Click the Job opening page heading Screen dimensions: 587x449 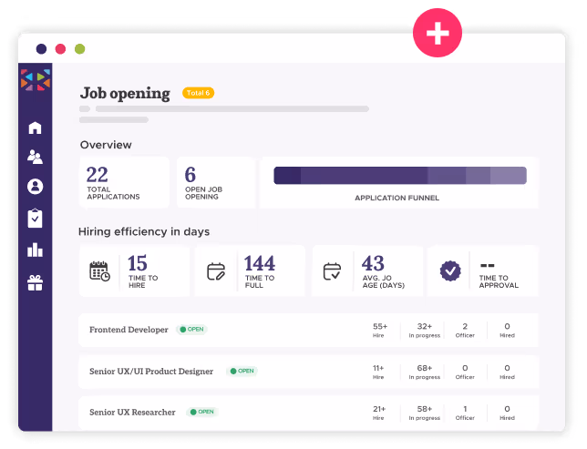(125, 94)
